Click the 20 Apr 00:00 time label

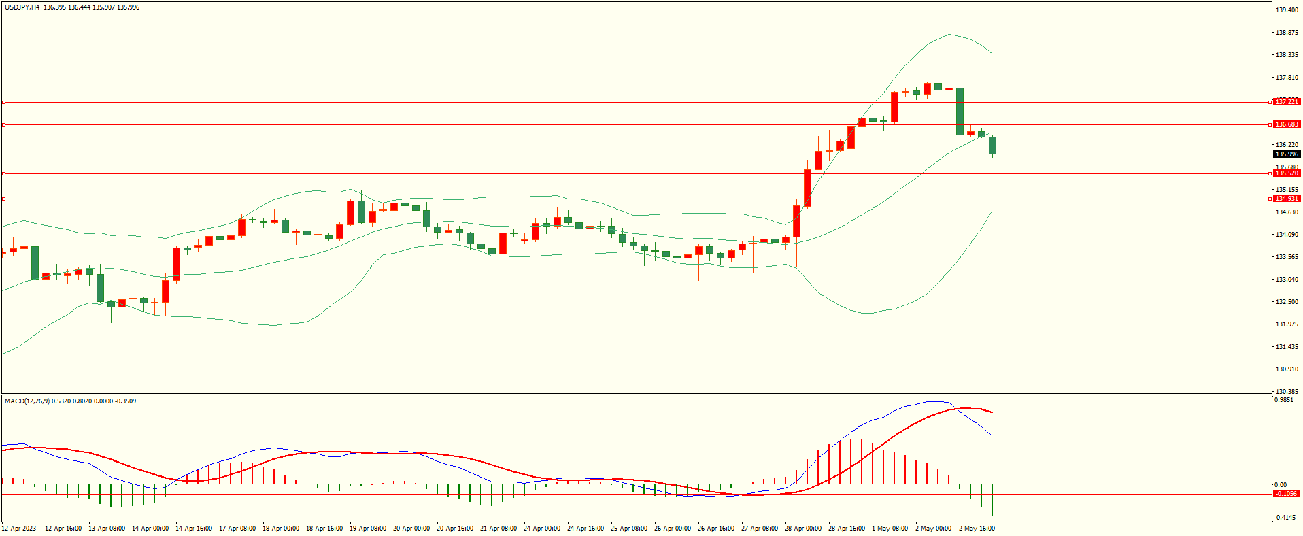411,529
